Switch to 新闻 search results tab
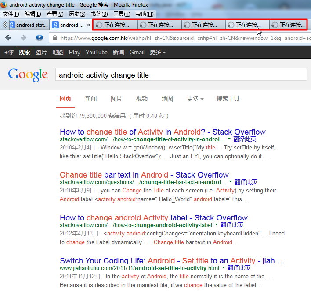Image resolution: width=311 pixels, height=295 pixels. tap(91, 99)
